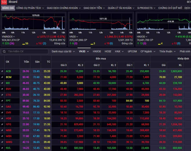Sort by the Trần column header
Image resolution: width=191 pixels, height=151 pixels.
(26, 62)
